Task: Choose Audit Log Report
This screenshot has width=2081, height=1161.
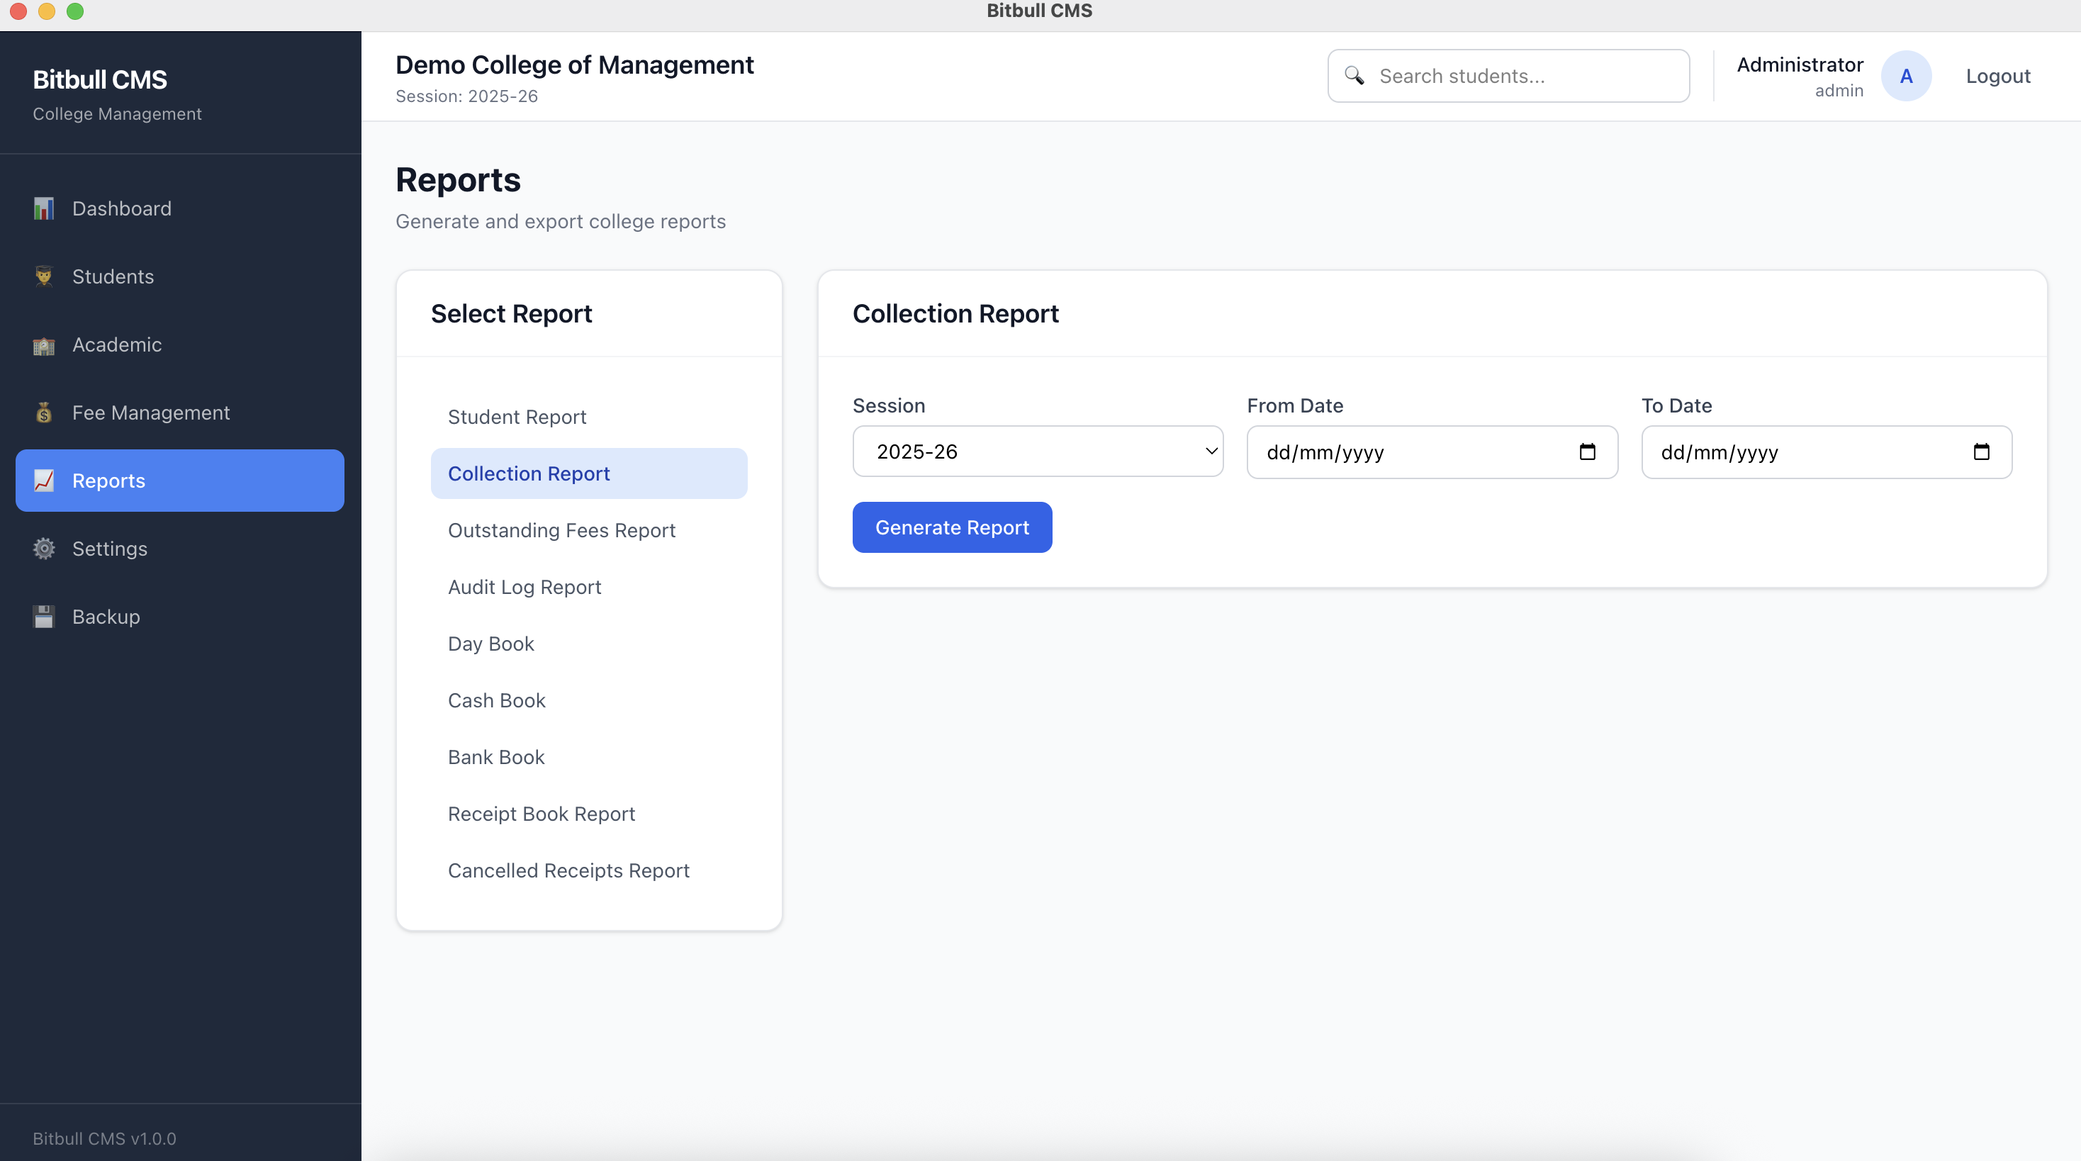Action: pyautogui.click(x=589, y=587)
